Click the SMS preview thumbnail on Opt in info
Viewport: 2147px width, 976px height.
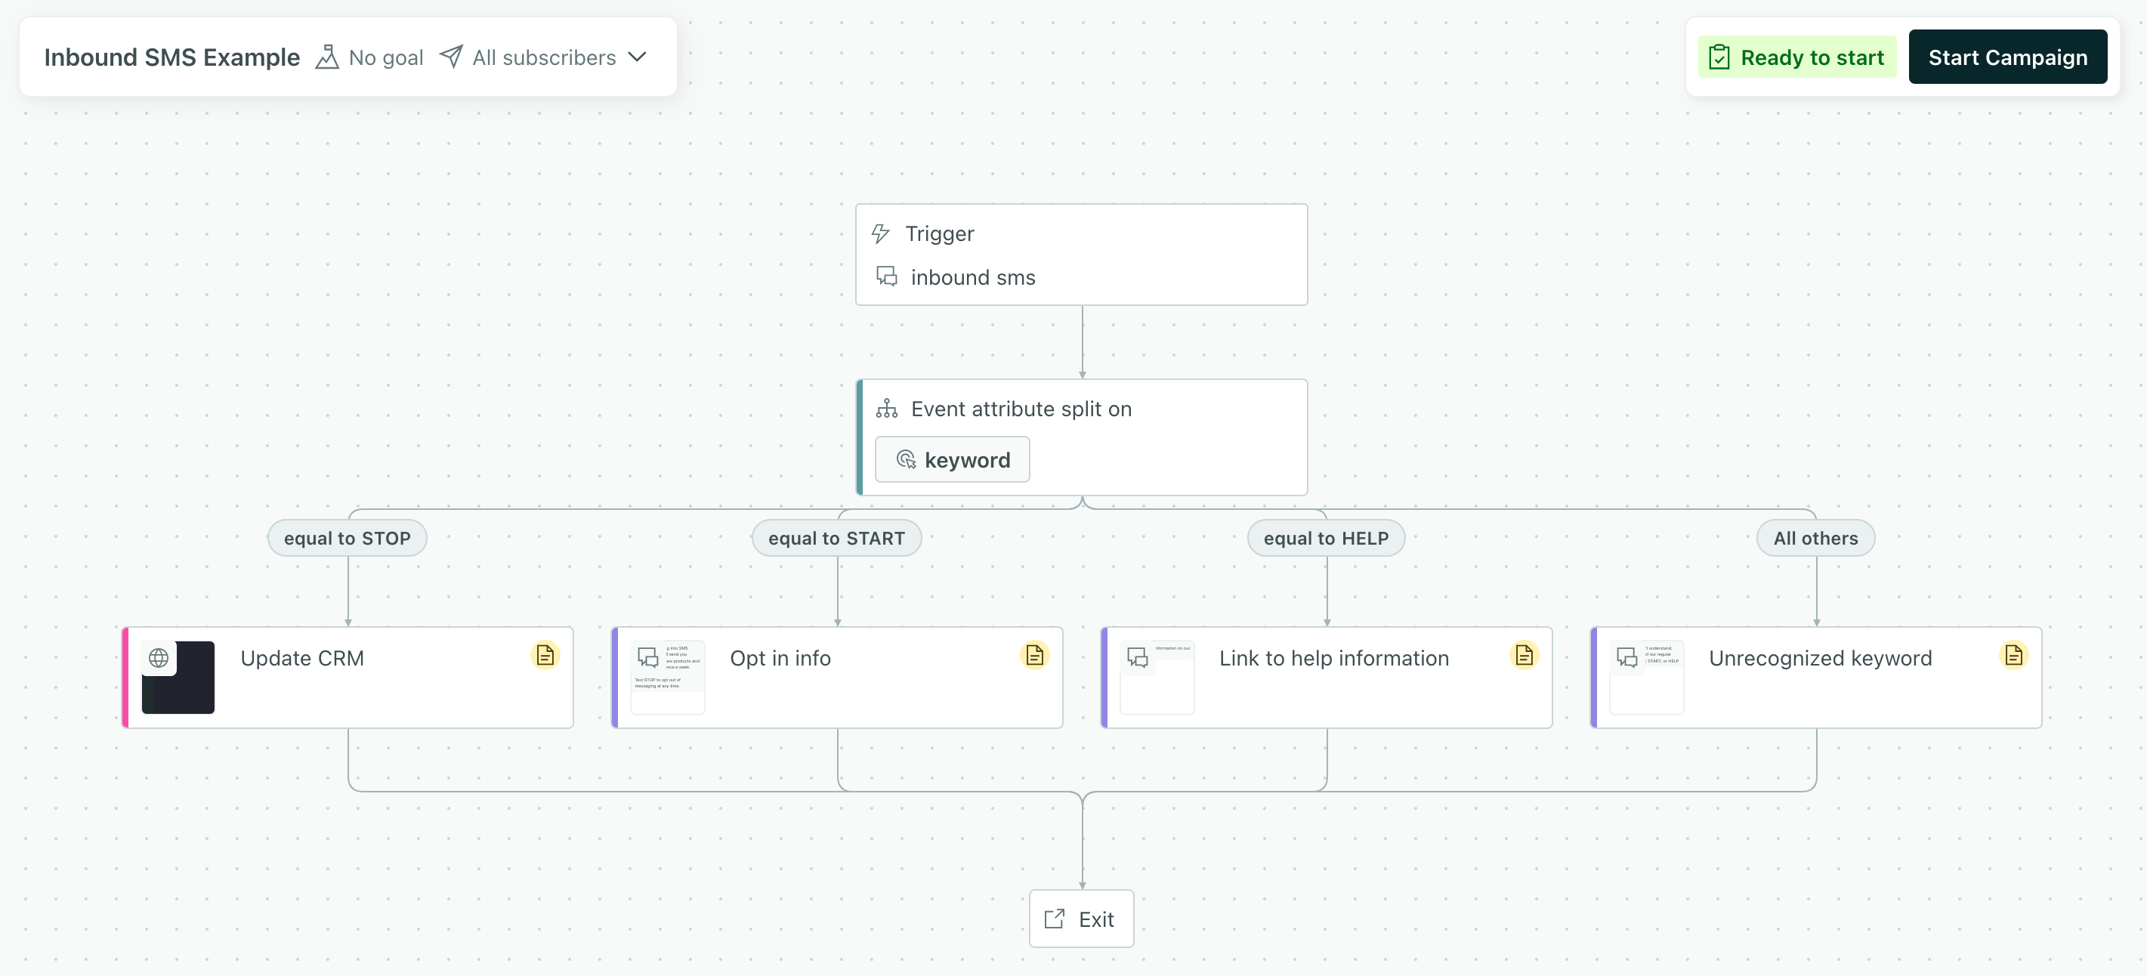pos(667,677)
